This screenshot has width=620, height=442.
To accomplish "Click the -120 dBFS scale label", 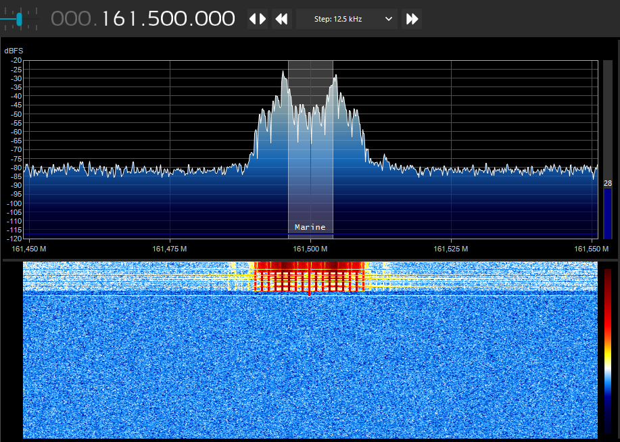I will click(15, 239).
